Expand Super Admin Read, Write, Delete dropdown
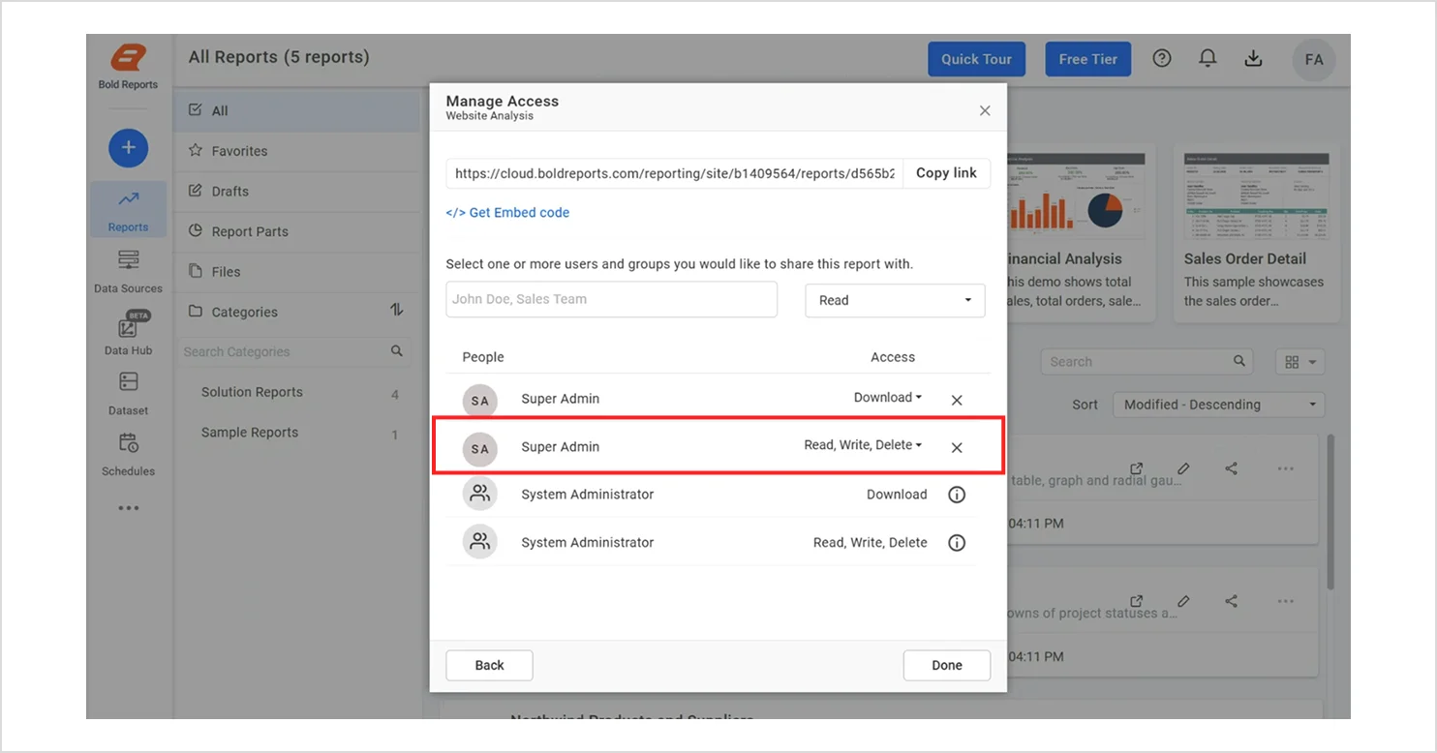The width and height of the screenshot is (1437, 753). [x=863, y=445]
